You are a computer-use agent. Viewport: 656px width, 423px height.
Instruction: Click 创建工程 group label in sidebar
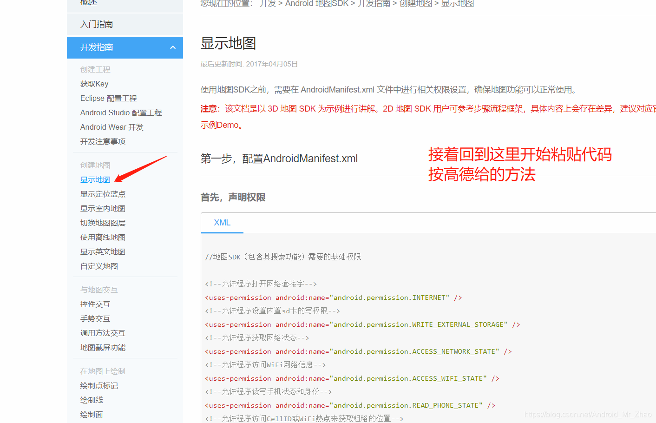click(x=95, y=69)
